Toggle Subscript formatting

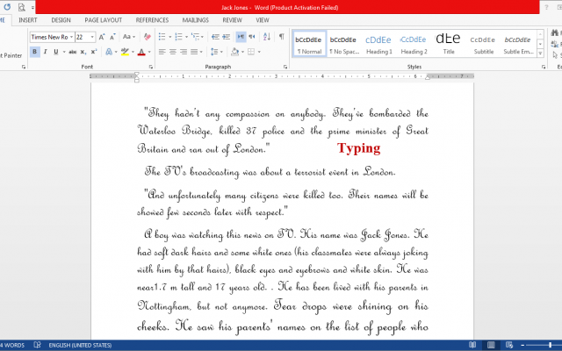(83, 52)
